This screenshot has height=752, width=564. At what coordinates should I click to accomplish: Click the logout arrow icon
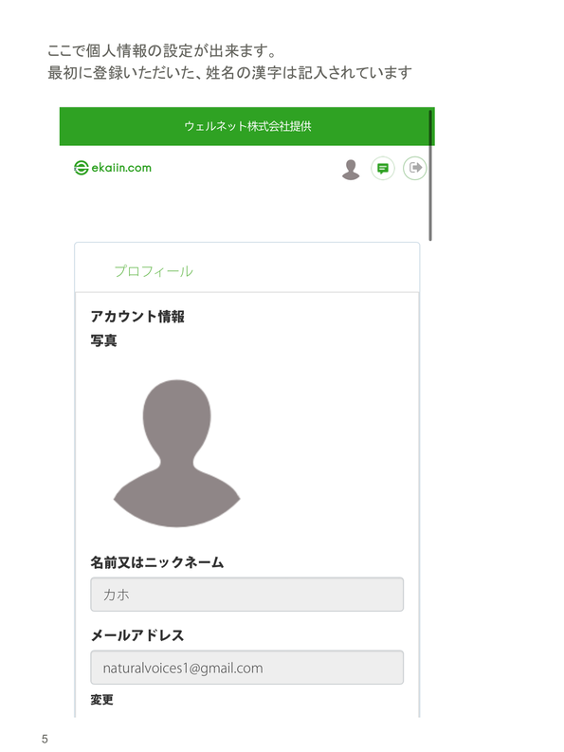[415, 168]
